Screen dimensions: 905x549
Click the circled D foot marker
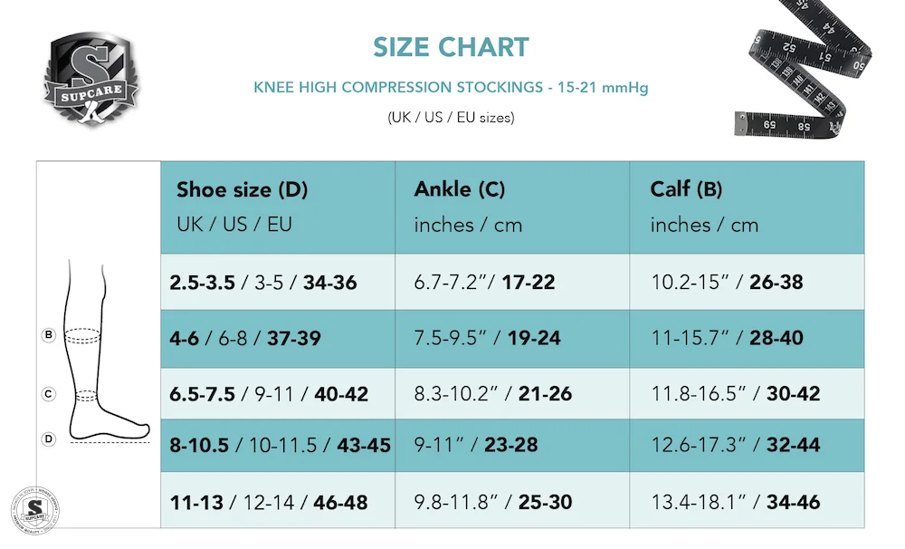49,439
